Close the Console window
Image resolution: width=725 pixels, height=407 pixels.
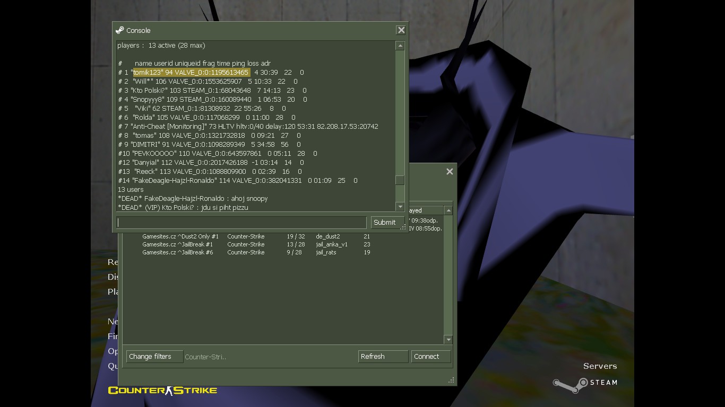(401, 30)
